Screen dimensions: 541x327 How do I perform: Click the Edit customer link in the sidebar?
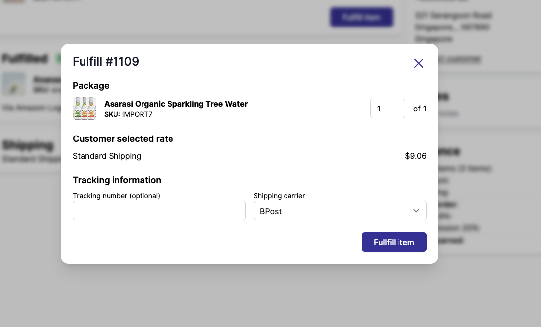(457, 59)
